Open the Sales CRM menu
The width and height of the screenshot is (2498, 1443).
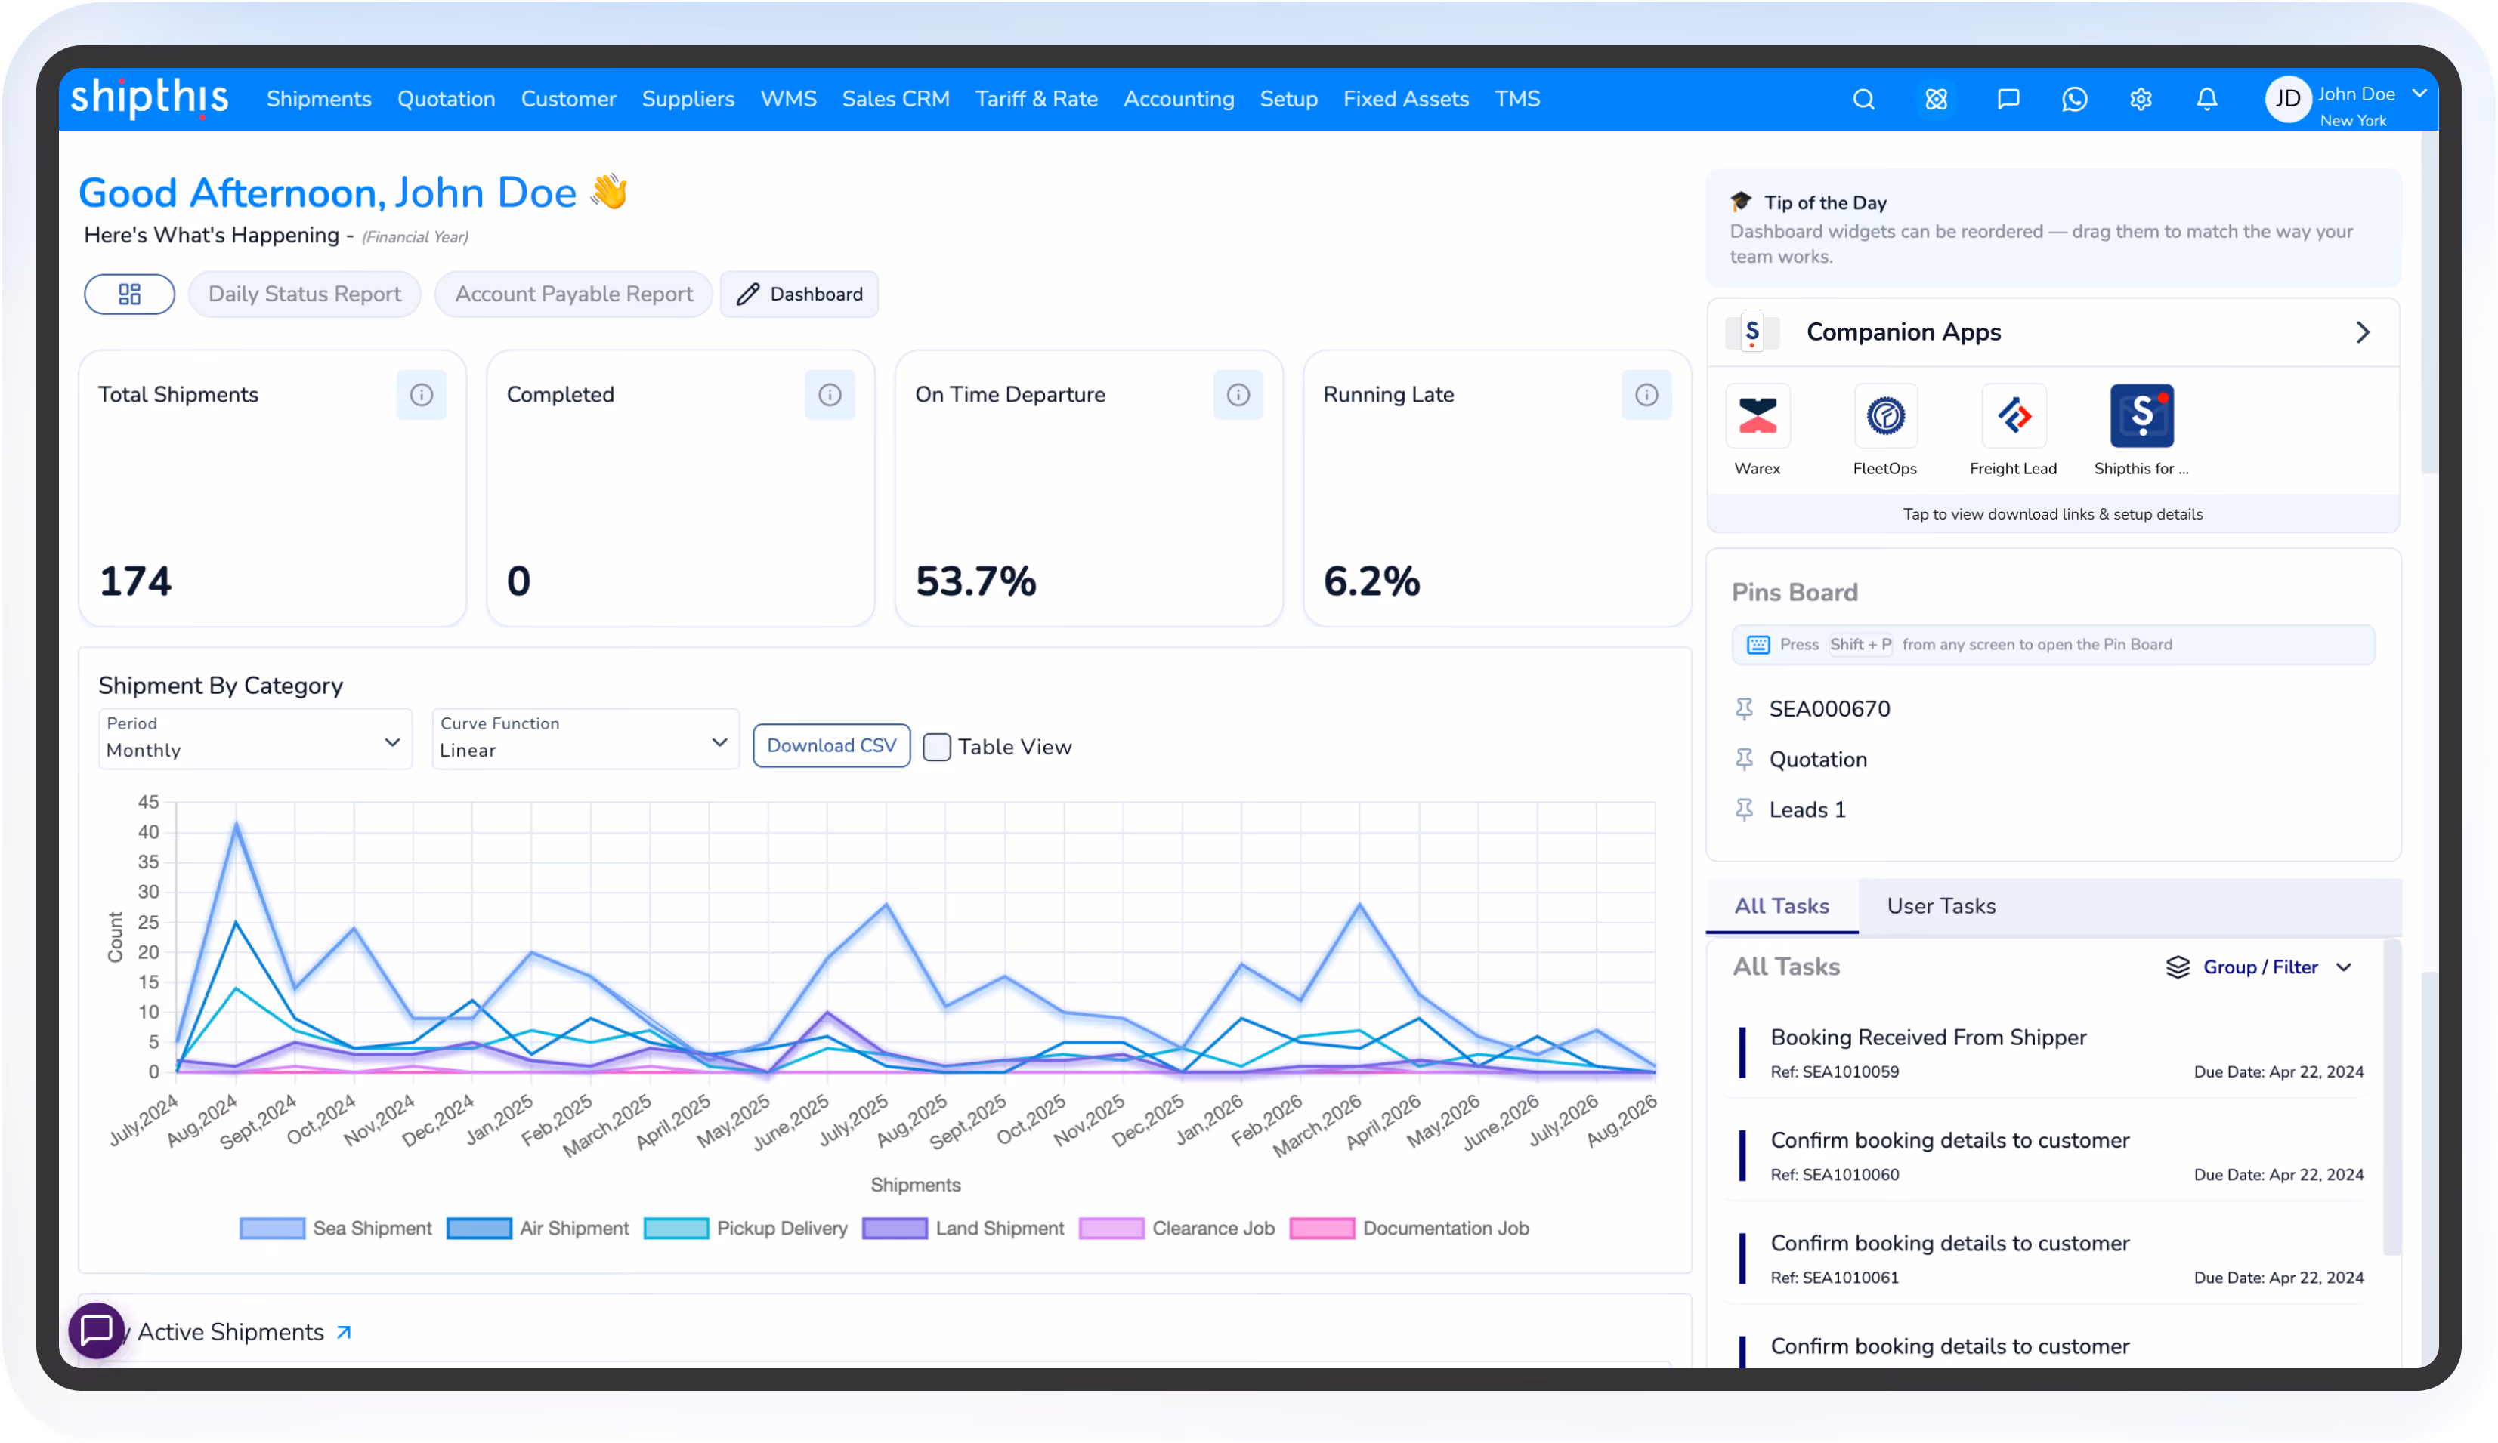pyautogui.click(x=895, y=99)
